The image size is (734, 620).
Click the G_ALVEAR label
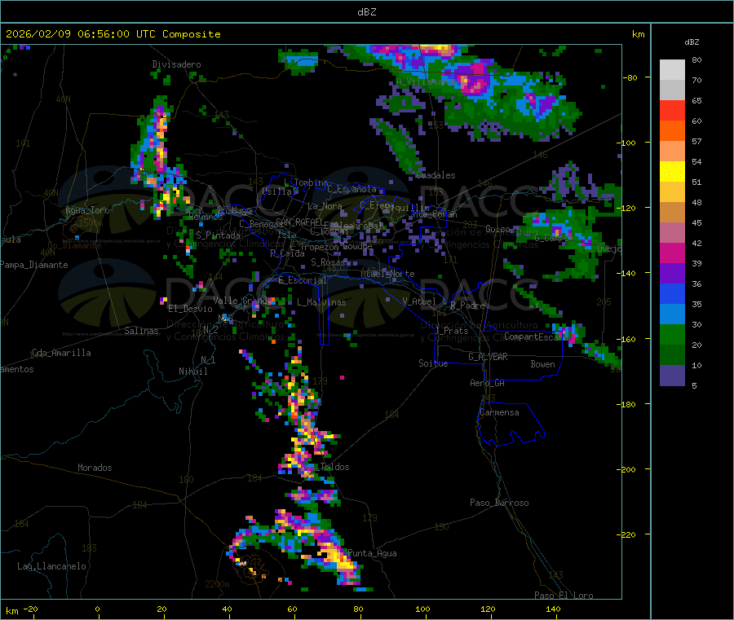coord(488,357)
